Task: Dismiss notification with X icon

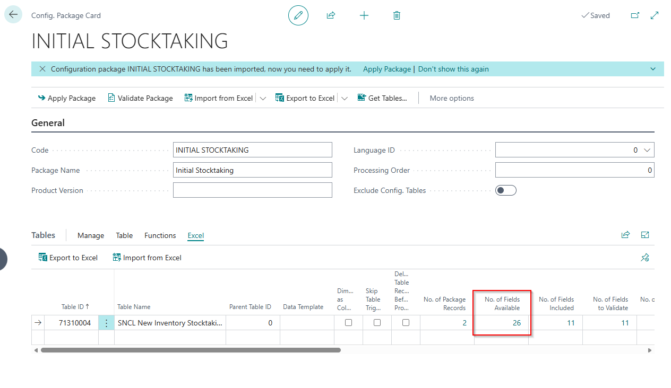Action: (42, 69)
